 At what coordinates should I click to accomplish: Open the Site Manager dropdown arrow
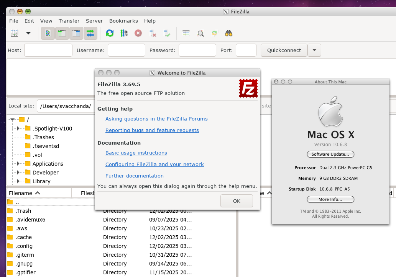(x=28, y=33)
